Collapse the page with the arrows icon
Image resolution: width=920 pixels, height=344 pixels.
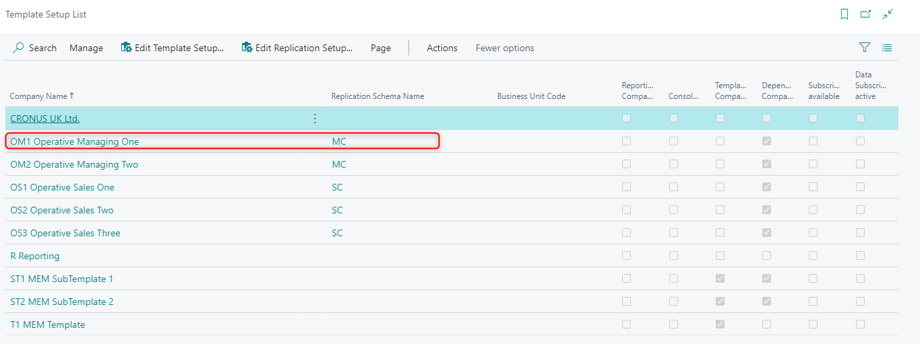click(x=888, y=14)
